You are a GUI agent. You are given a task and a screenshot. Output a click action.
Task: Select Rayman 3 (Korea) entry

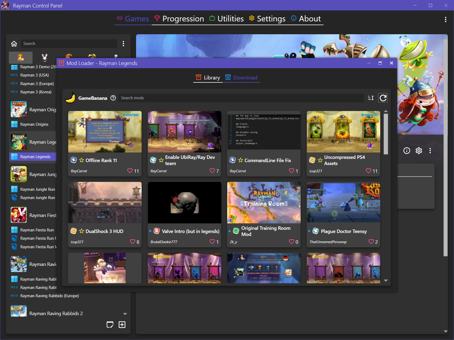pyautogui.click(x=33, y=92)
